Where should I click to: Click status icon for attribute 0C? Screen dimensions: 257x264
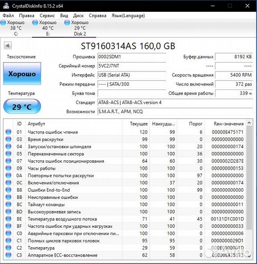(8, 182)
